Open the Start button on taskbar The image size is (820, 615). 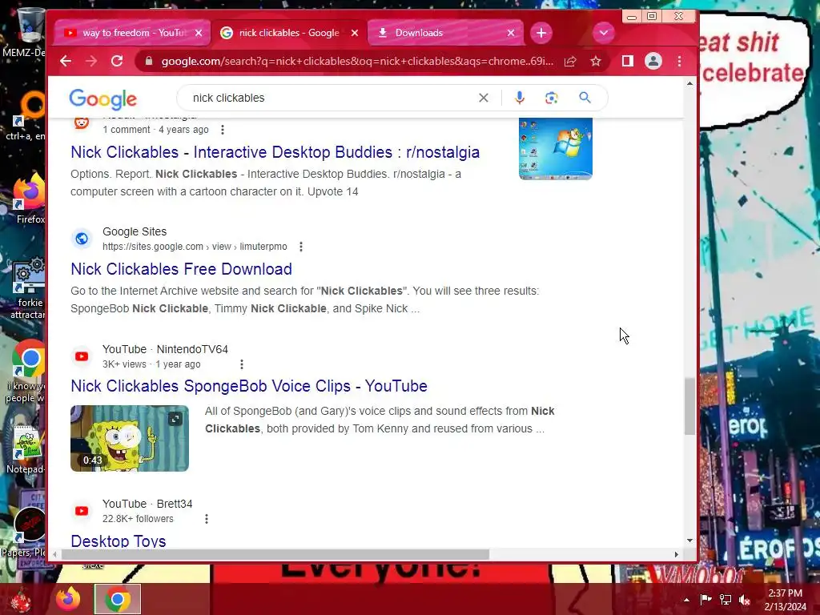21,601
